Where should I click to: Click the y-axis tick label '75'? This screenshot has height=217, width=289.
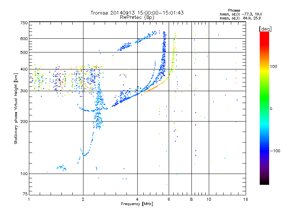point(25,194)
